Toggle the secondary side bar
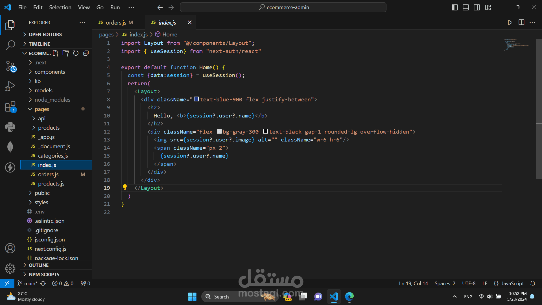The width and height of the screenshot is (542, 305). click(477, 7)
